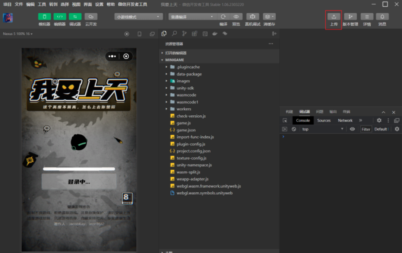Expand the .plugincache folder
402x253 pixels.
tap(188, 67)
